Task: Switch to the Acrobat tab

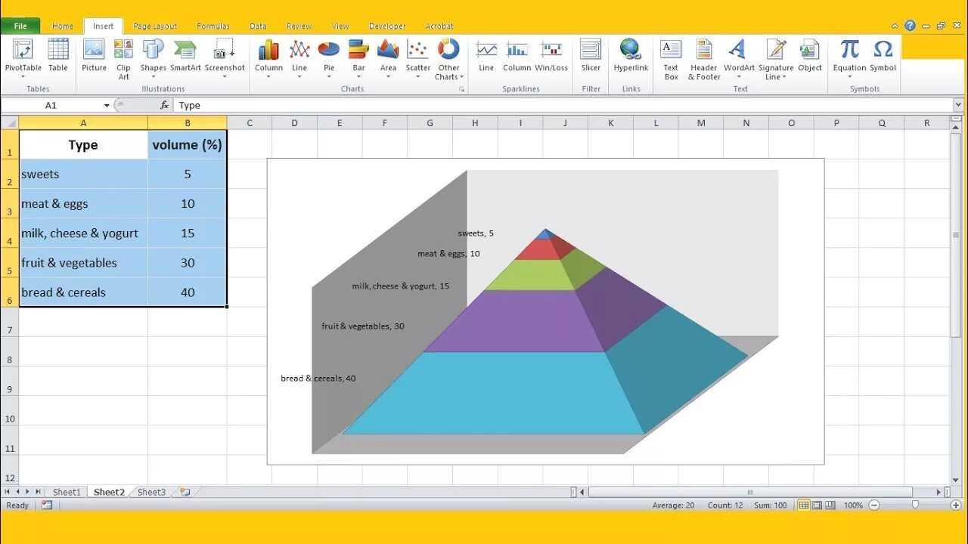Action: coord(439,26)
